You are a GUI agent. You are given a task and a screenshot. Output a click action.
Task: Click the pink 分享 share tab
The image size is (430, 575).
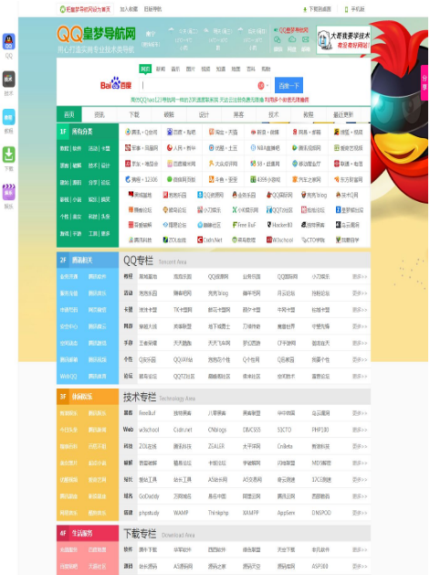(425, 82)
